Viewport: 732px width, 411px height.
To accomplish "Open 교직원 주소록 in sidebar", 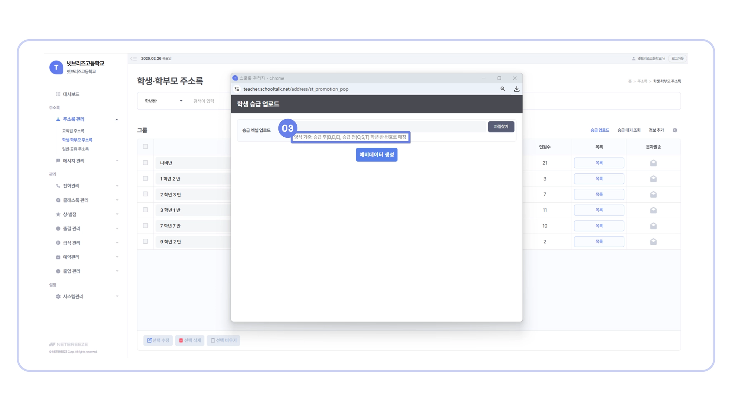I will (x=73, y=131).
